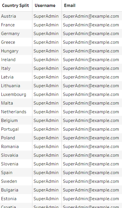Viewport: 122px width, 208px height.
Task: Select the Email column header
Action: pos(70,6)
